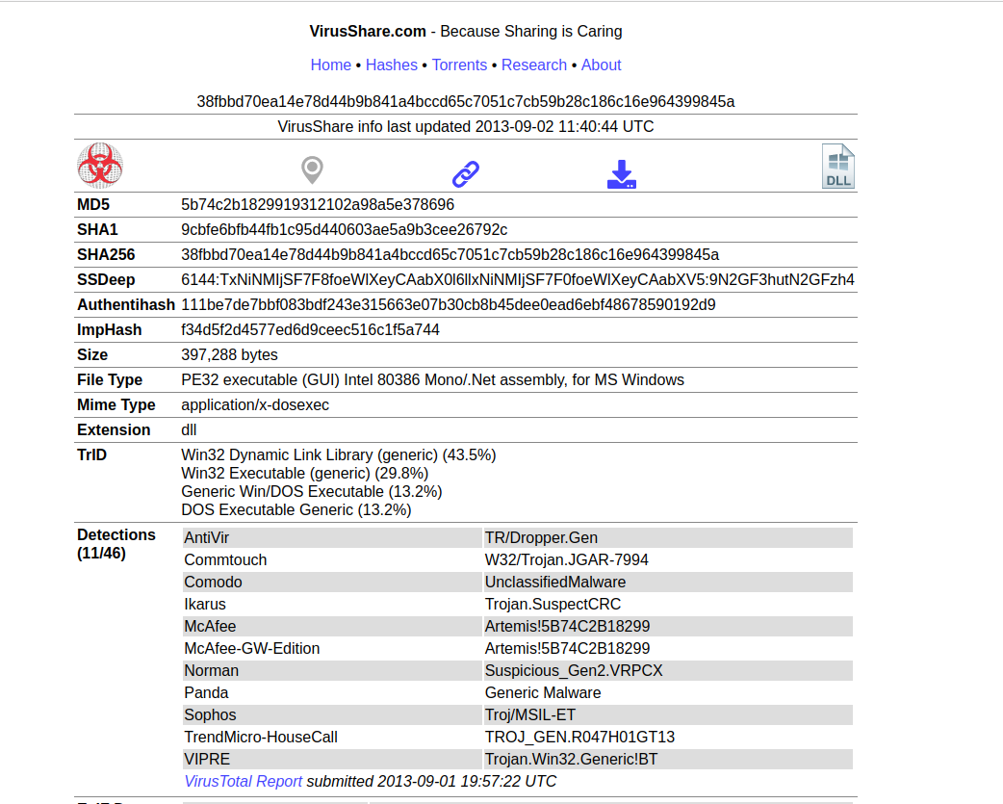Click the mime type application/x-dosexec

point(255,404)
